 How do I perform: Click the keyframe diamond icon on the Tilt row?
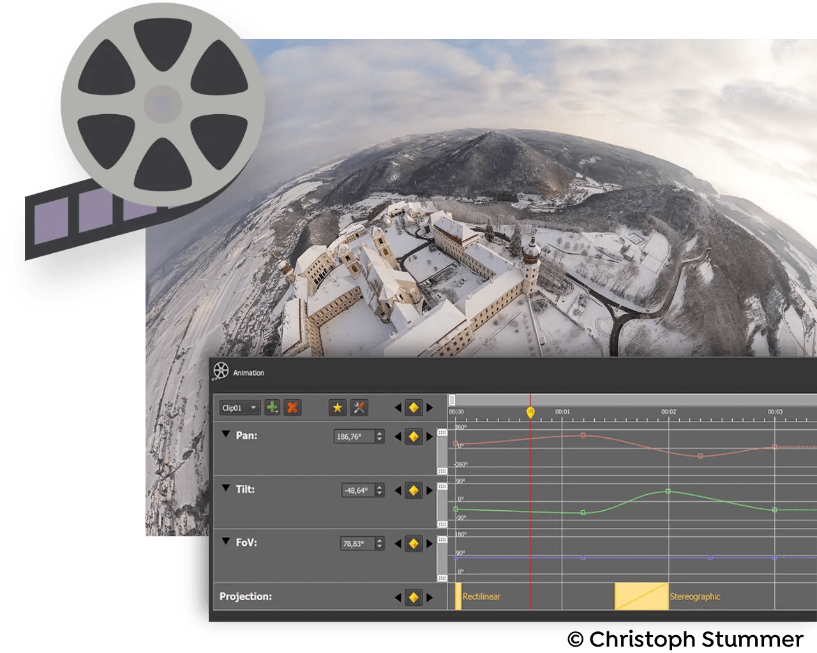click(414, 490)
